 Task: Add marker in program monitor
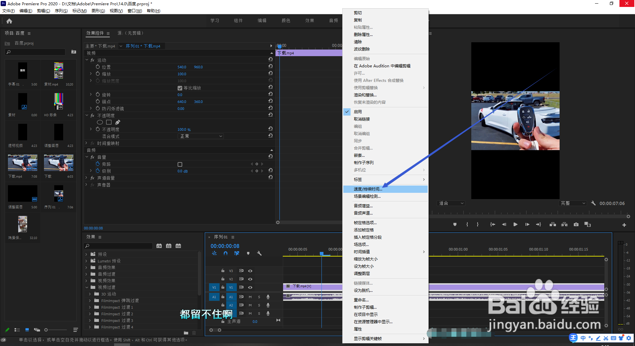pos(455,225)
